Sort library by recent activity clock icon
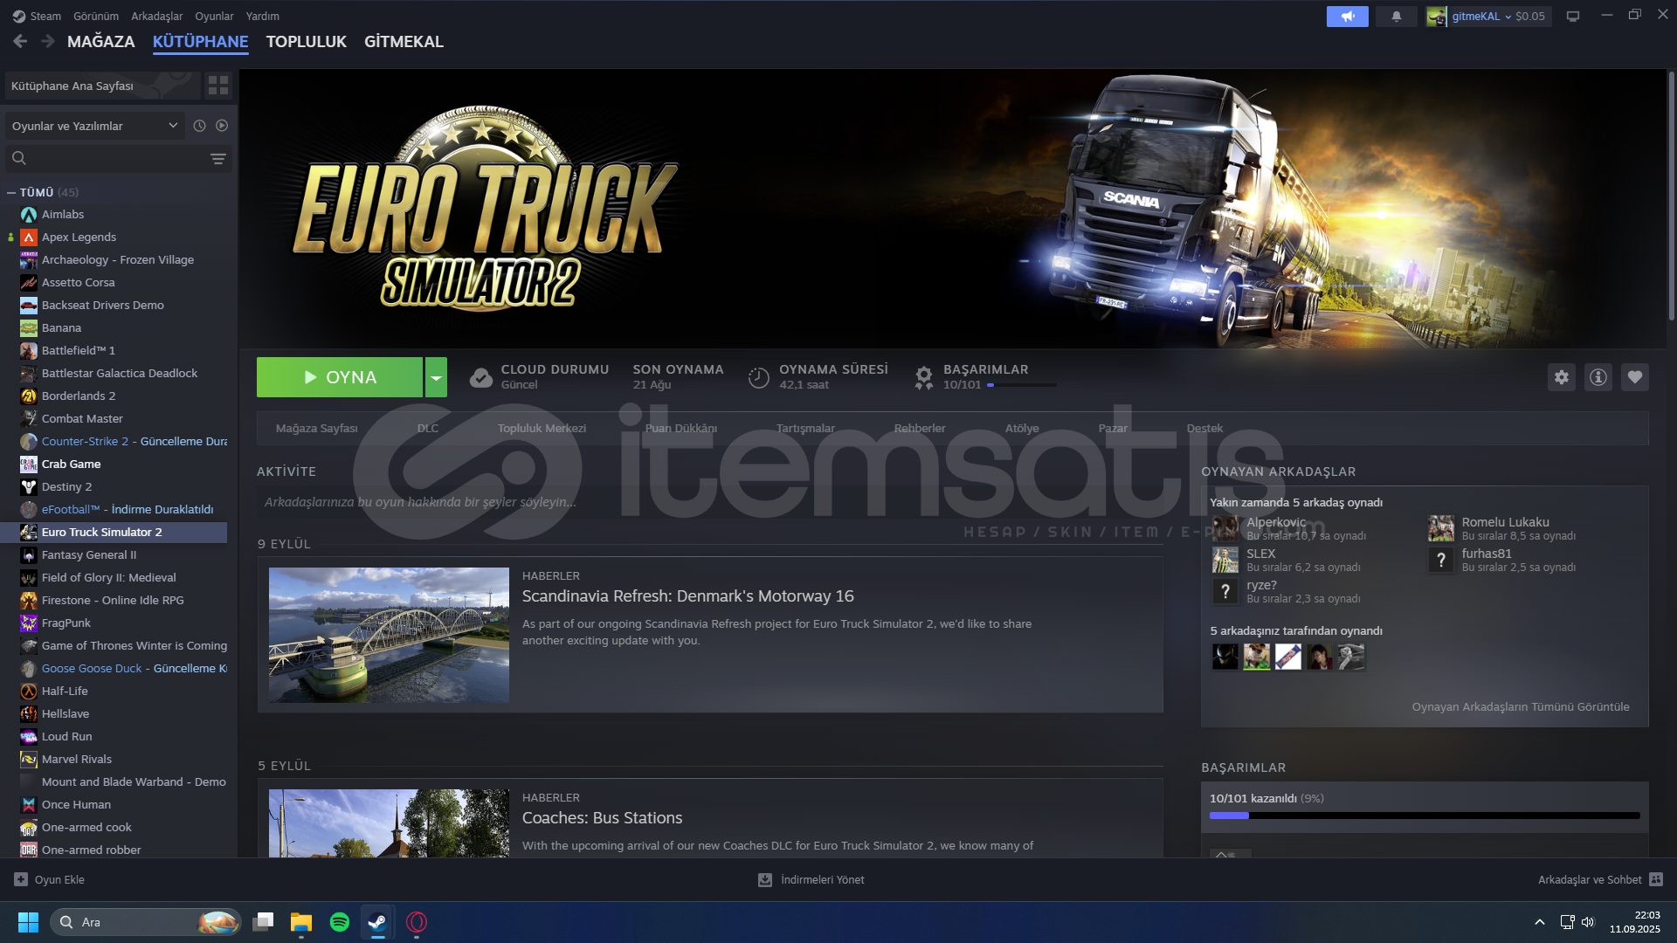Viewport: 1677px width, 943px height. point(199,126)
